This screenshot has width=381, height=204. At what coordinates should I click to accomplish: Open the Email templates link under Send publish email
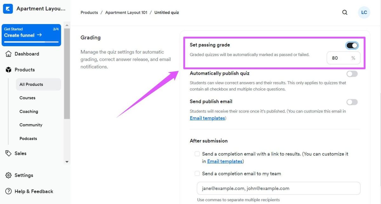207,118
